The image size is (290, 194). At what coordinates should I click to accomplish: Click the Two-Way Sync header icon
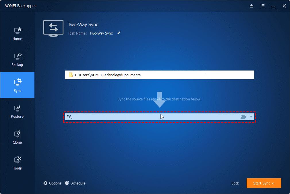53,28
